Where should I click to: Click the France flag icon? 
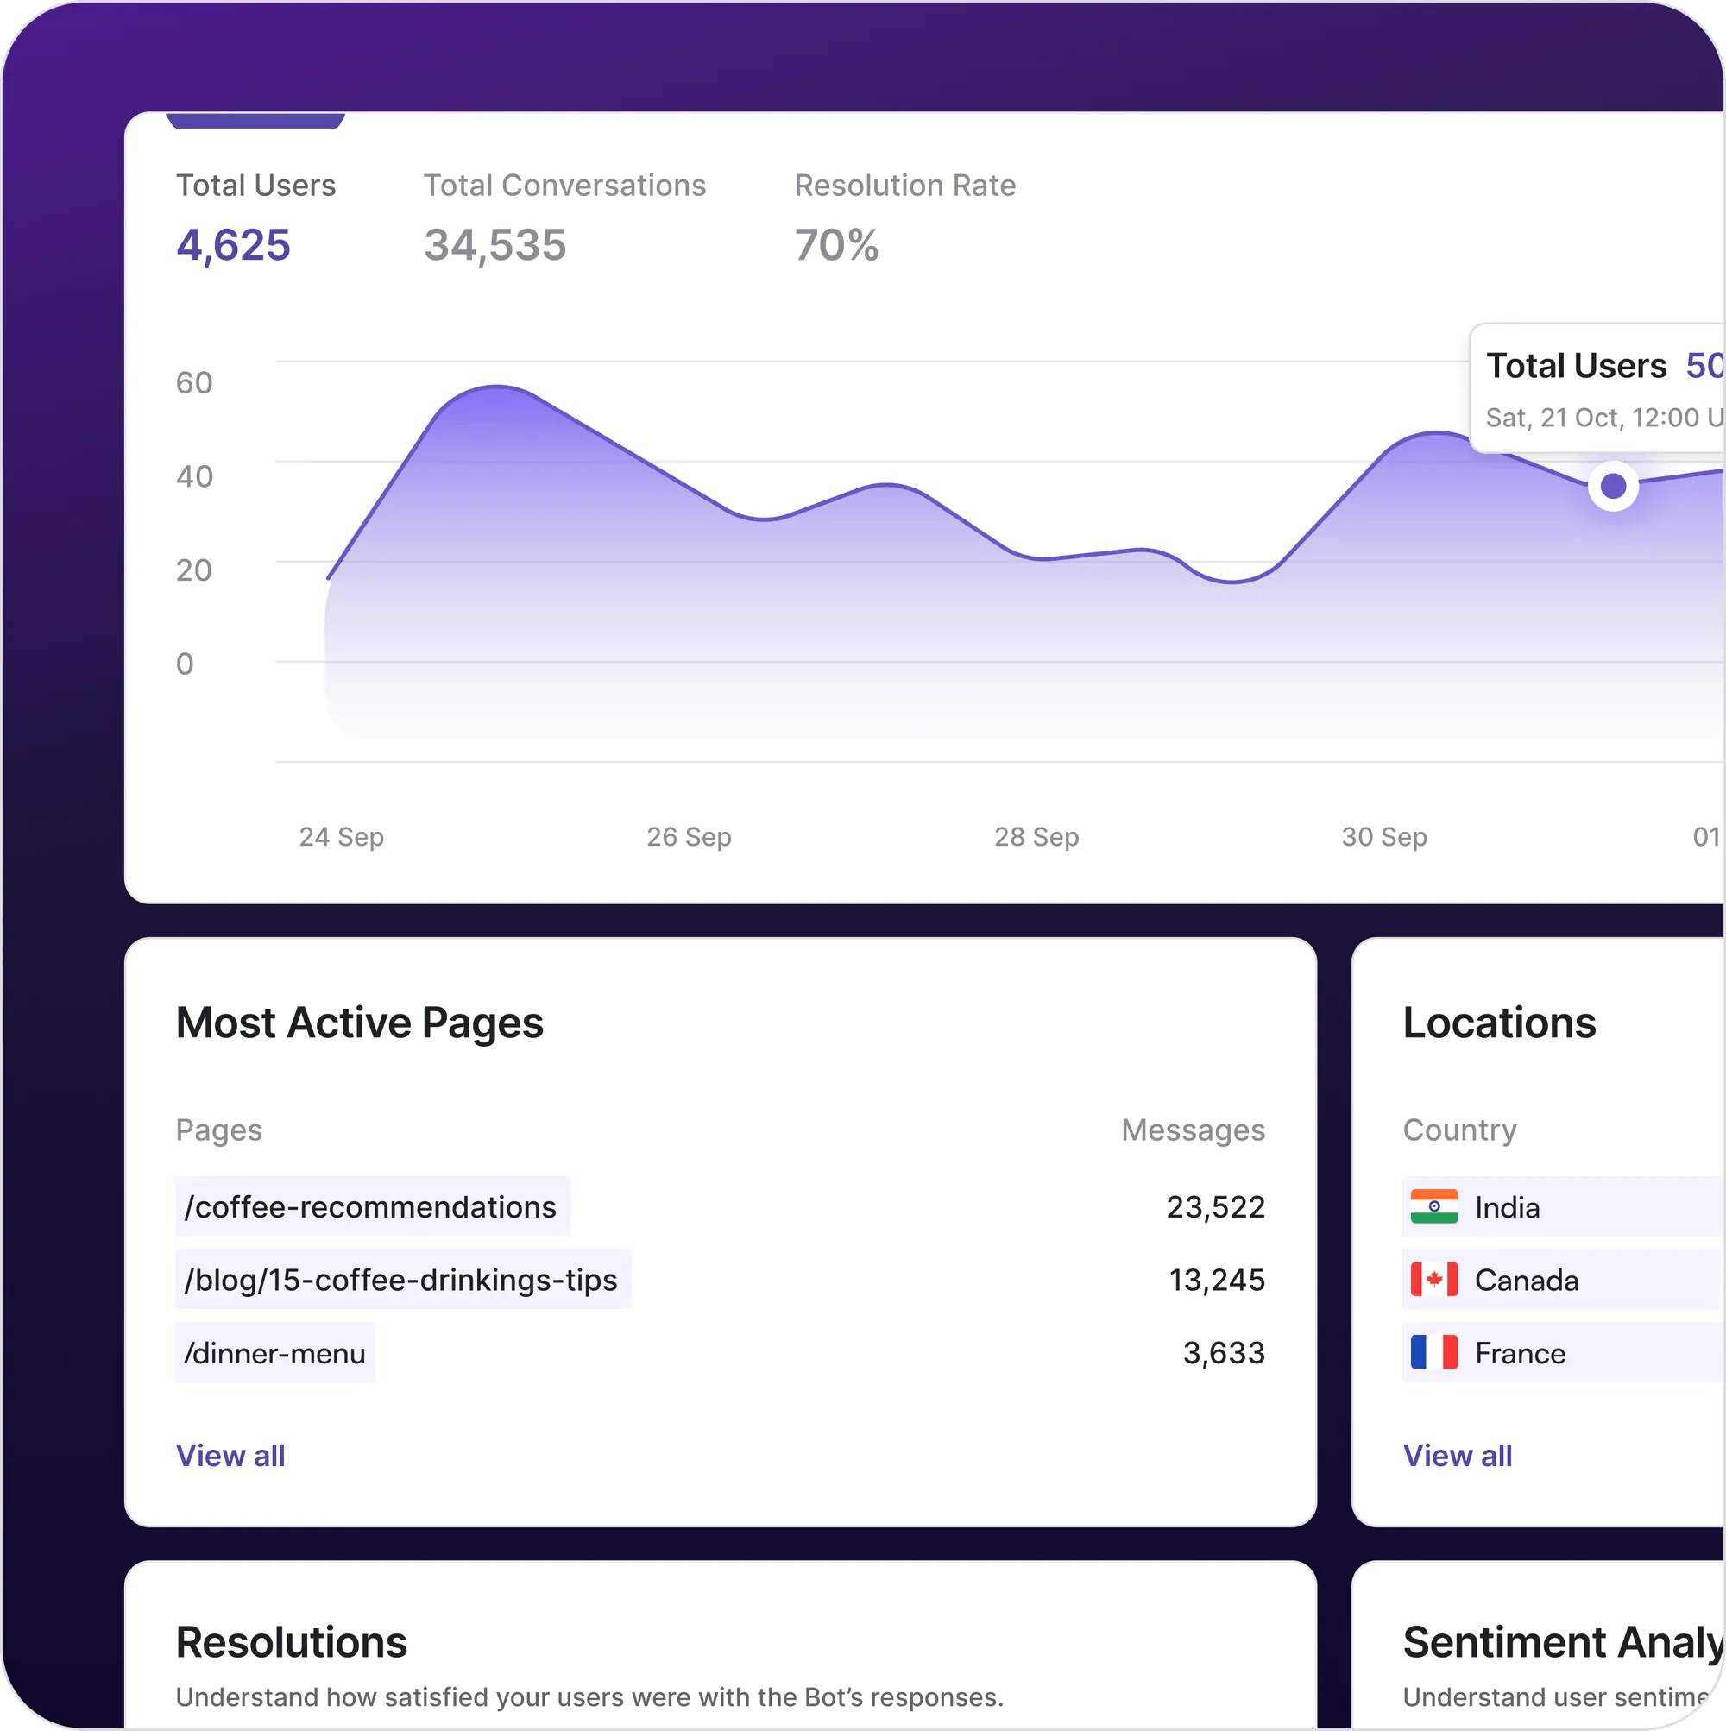[x=1433, y=1352]
